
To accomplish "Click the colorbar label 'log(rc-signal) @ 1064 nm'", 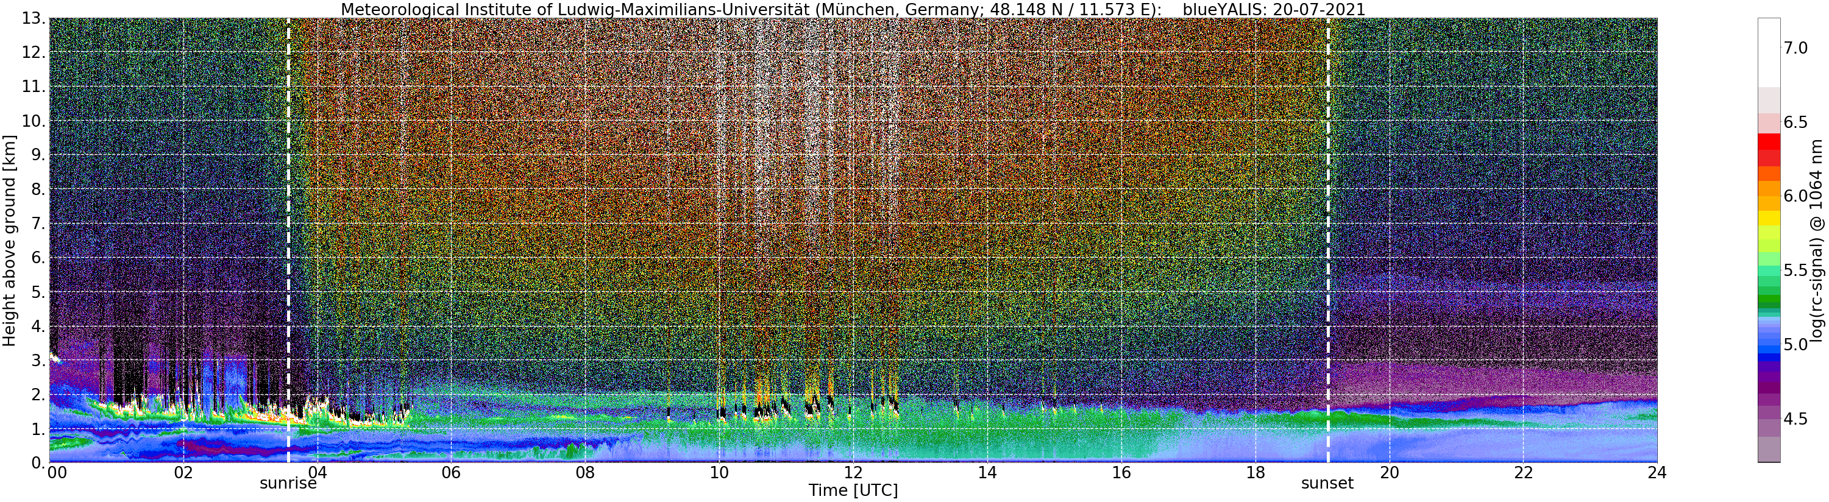I will coord(1817,240).
